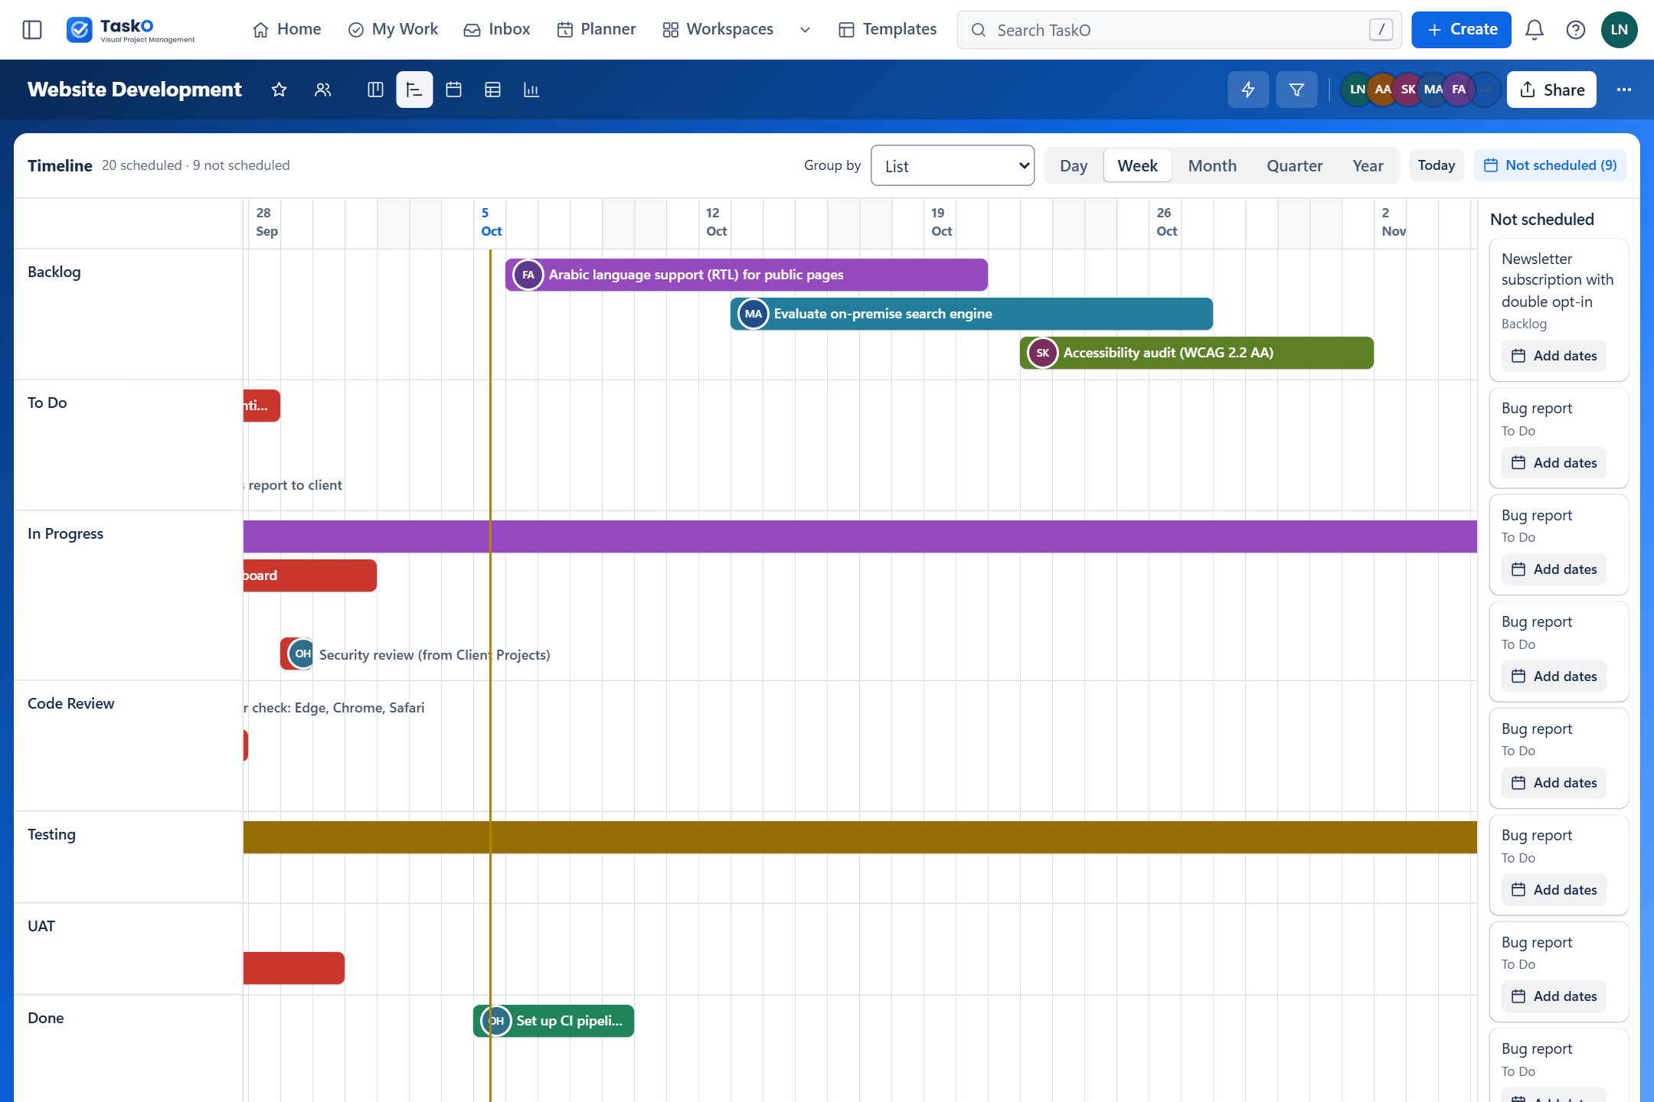Open My Work page
Image resolution: width=1654 pixels, height=1102 pixels.
point(394,30)
